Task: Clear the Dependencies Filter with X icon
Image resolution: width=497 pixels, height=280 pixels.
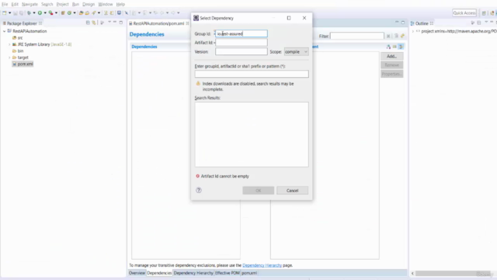Action: (388, 37)
